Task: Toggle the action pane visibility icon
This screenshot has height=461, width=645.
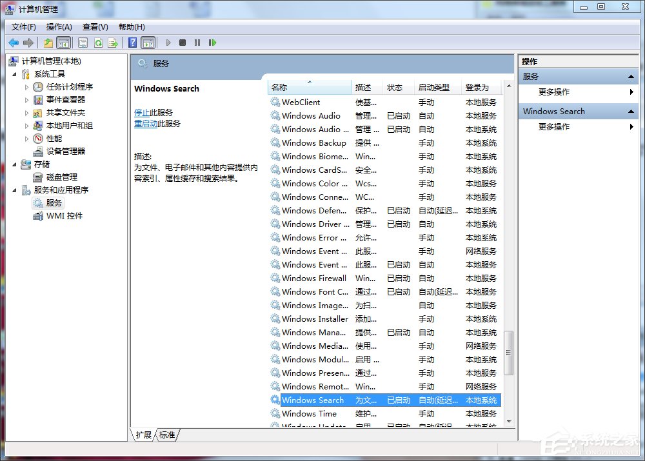Action: coord(148,43)
